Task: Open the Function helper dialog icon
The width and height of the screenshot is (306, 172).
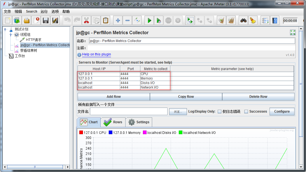Action: 265,20
